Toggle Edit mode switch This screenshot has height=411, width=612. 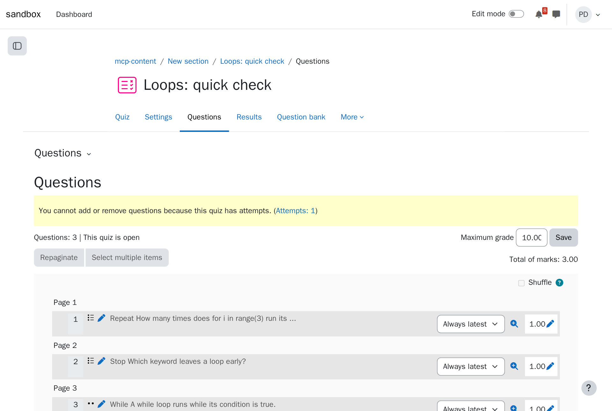point(516,14)
